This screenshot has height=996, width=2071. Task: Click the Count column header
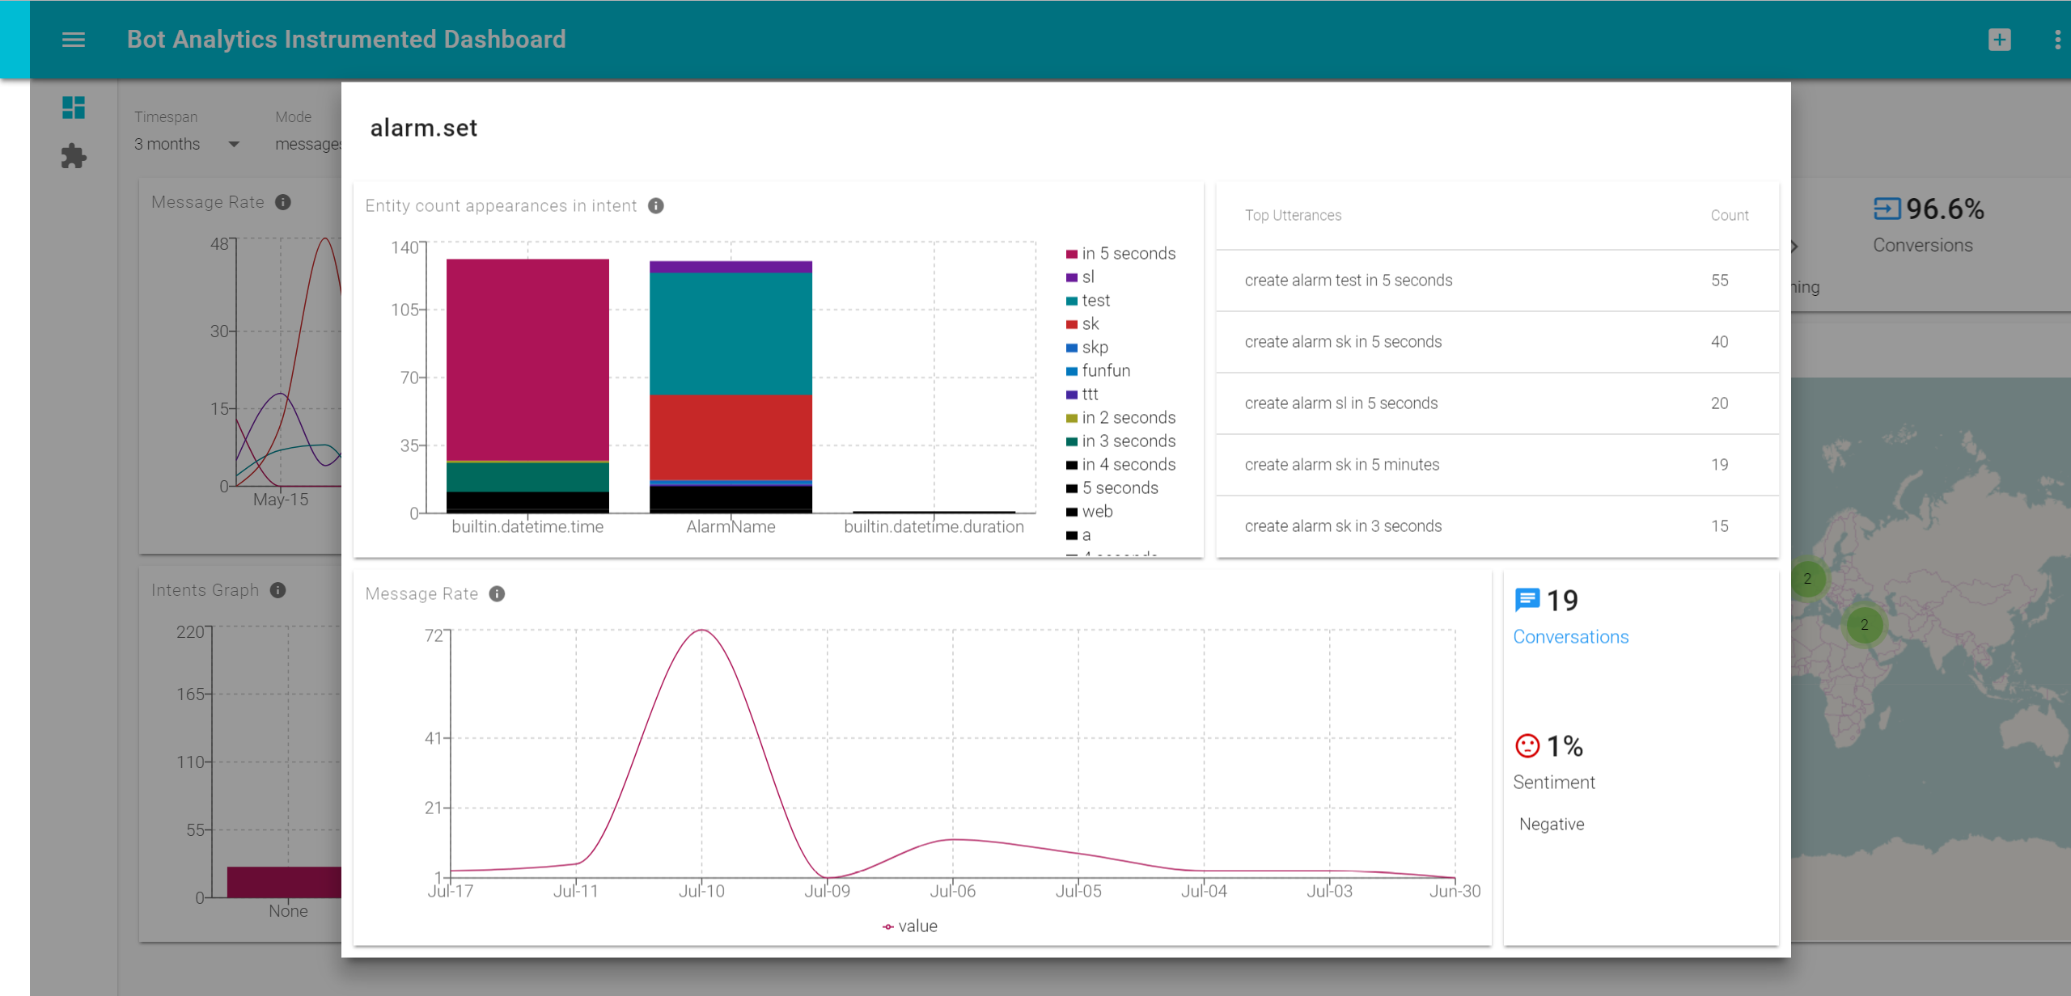[x=1729, y=216]
